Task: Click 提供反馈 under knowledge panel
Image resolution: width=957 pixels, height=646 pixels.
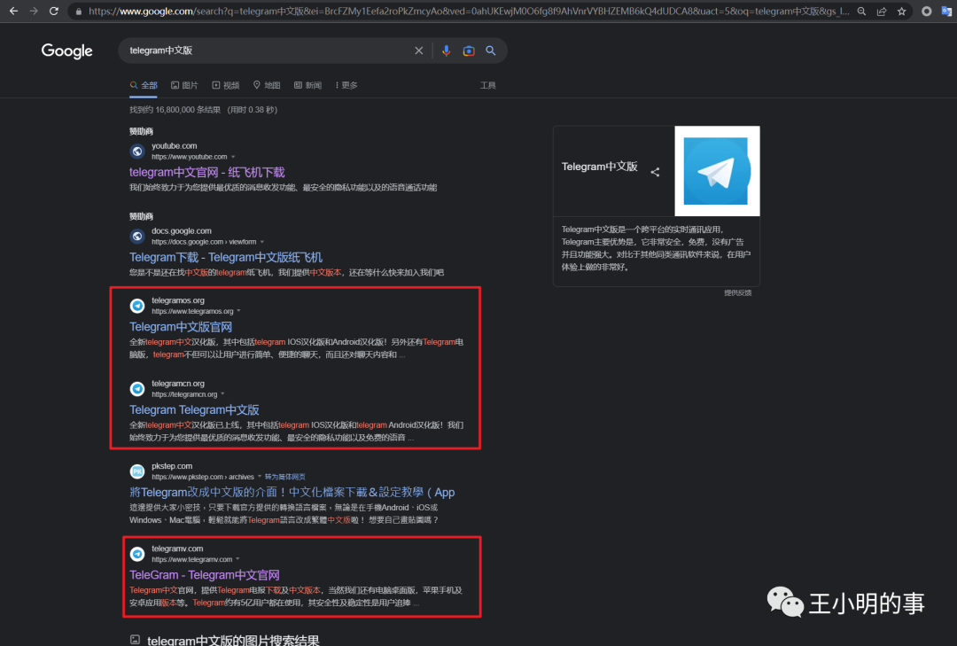Action: point(738,293)
